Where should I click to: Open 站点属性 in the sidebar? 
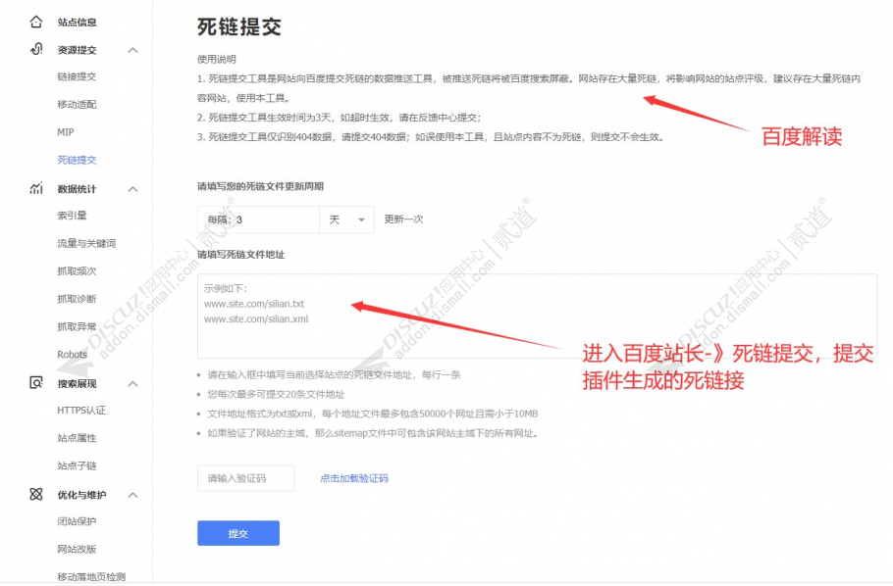point(77,438)
